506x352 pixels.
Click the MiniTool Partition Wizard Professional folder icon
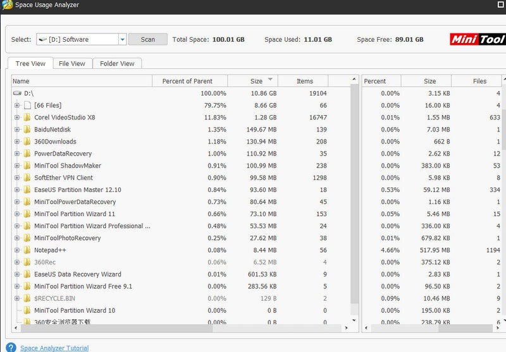tap(27, 226)
